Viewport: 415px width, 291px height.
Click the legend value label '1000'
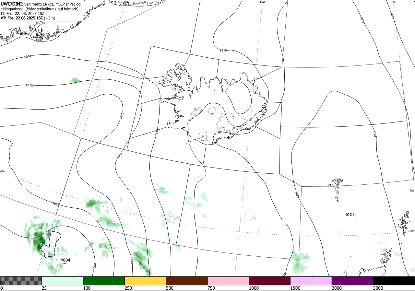(254, 288)
